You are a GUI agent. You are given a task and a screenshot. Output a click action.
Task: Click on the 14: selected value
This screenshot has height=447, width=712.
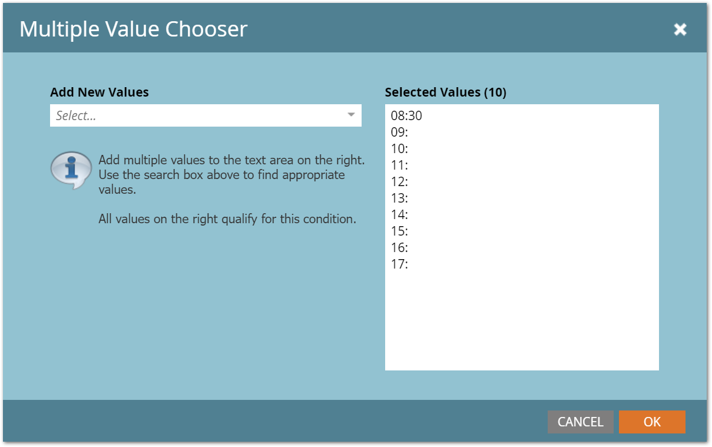[400, 215]
